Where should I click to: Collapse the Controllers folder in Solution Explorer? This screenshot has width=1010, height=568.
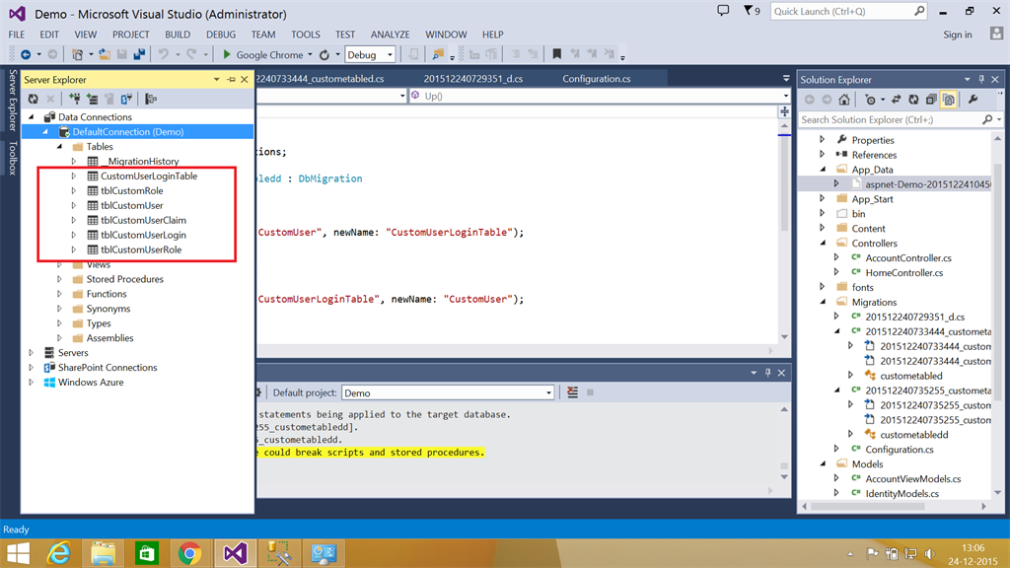[x=823, y=244]
